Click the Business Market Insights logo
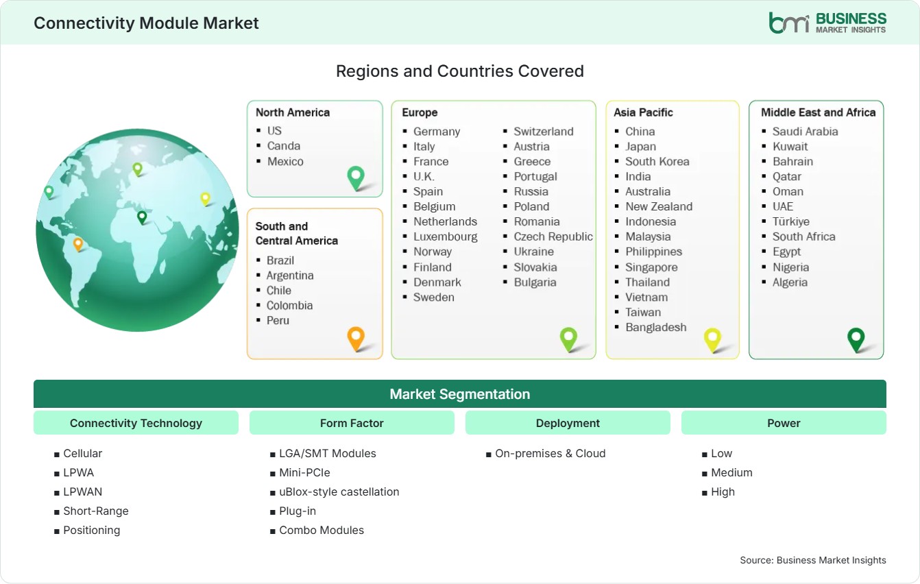The width and height of the screenshot is (920, 584). tap(827, 23)
